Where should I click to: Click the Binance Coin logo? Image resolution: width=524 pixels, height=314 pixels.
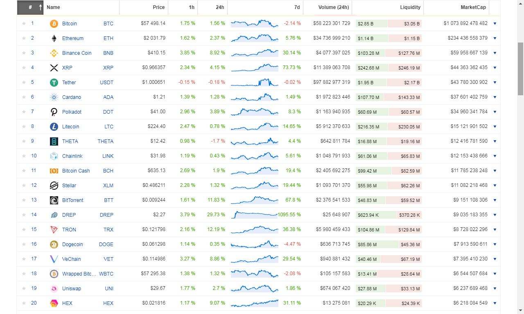pyautogui.click(x=54, y=53)
